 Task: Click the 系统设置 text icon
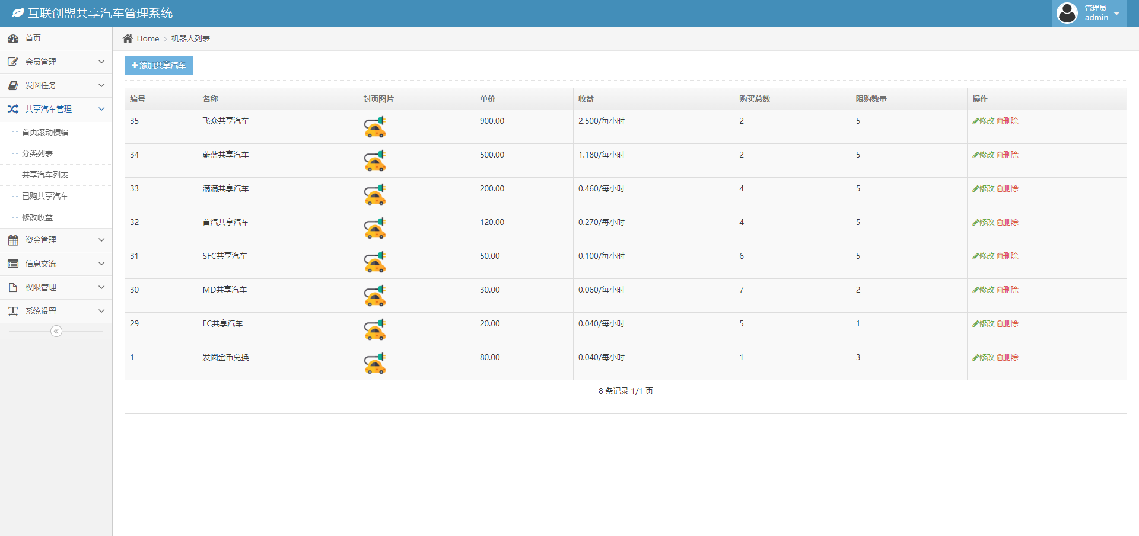point(13,311)
